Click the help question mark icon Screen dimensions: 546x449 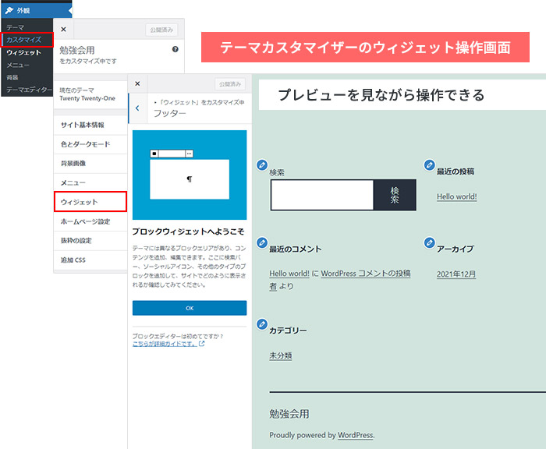click(x=175, y=49)
